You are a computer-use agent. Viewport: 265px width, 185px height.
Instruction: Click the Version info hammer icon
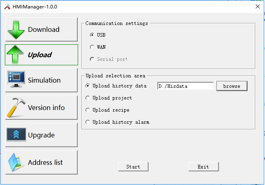(16, 107)
